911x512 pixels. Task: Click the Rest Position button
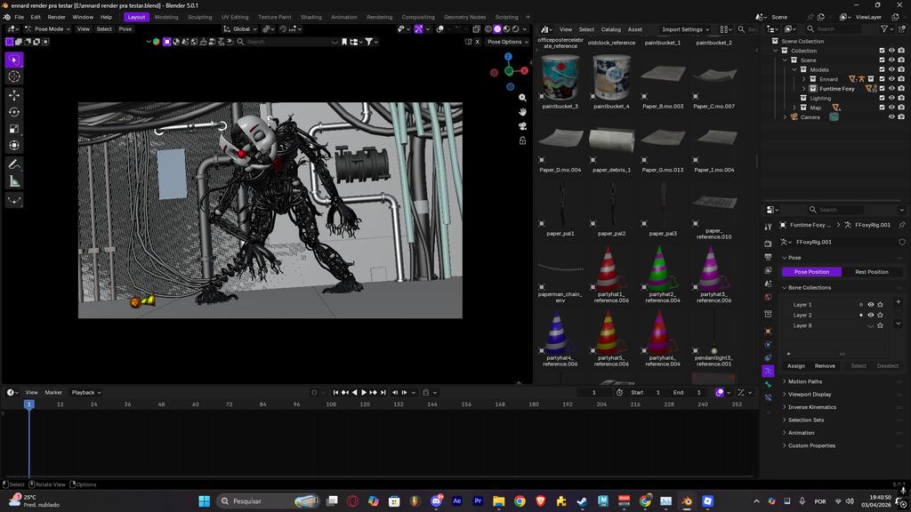(872, 272)
